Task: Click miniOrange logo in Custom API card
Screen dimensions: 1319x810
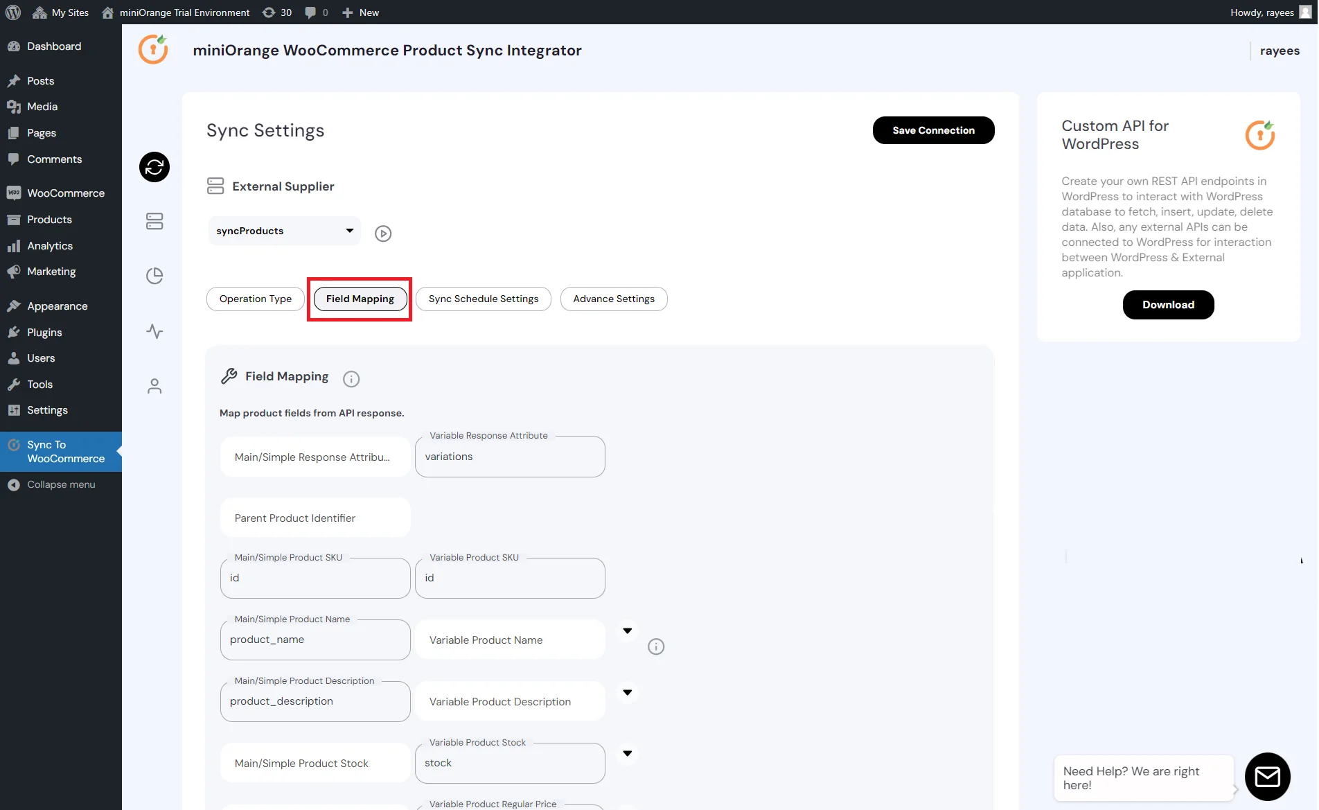Action: coord(1260,134)
